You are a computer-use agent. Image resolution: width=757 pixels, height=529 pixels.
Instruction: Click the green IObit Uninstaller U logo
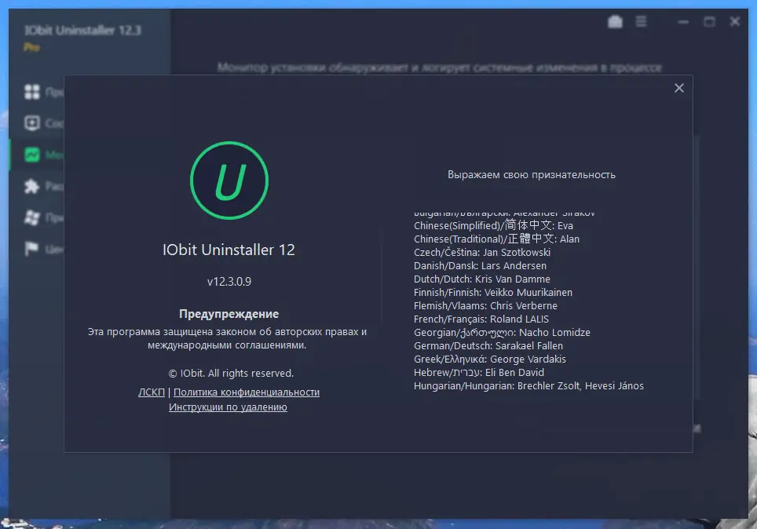(x=229, y=181)
